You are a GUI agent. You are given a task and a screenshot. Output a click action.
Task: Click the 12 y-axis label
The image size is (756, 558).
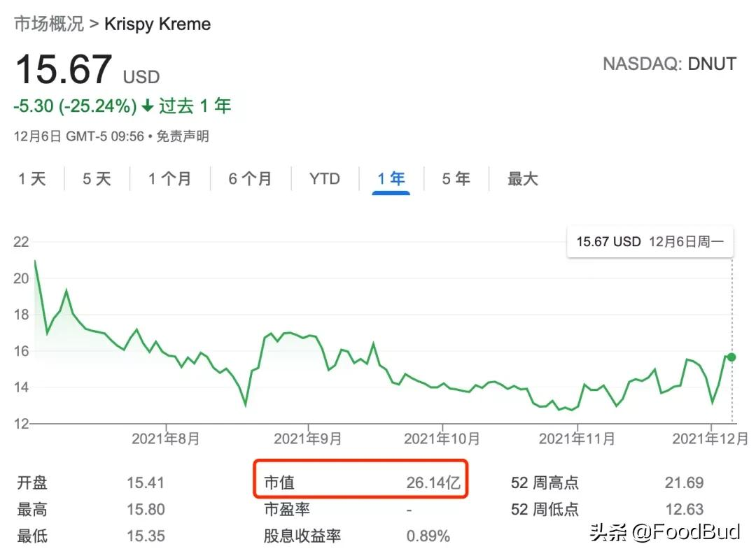(21, 424)
